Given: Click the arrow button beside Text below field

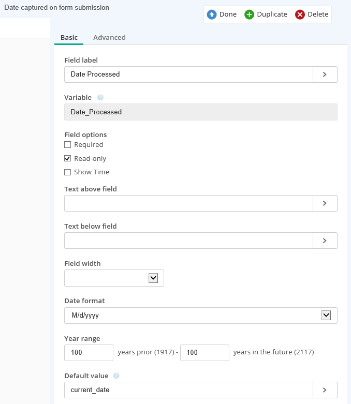Looking at the screenshot, I should [325, 241].
